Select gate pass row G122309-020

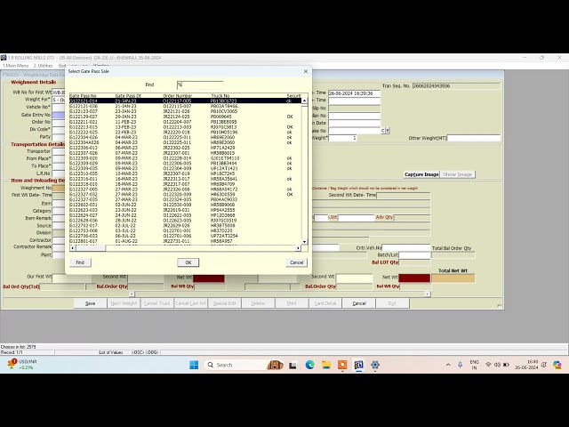click(x=185, y=158)
